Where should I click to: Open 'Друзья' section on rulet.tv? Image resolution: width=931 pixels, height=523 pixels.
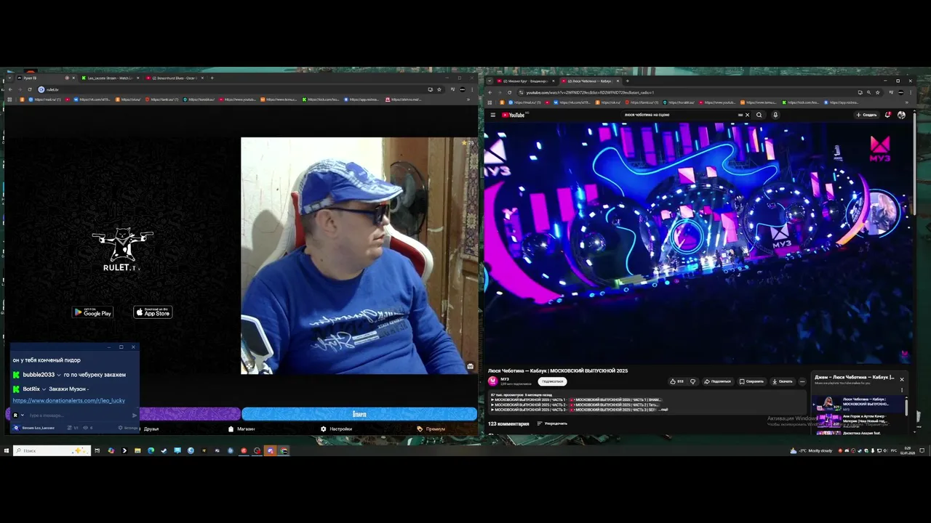click(151, 429)
